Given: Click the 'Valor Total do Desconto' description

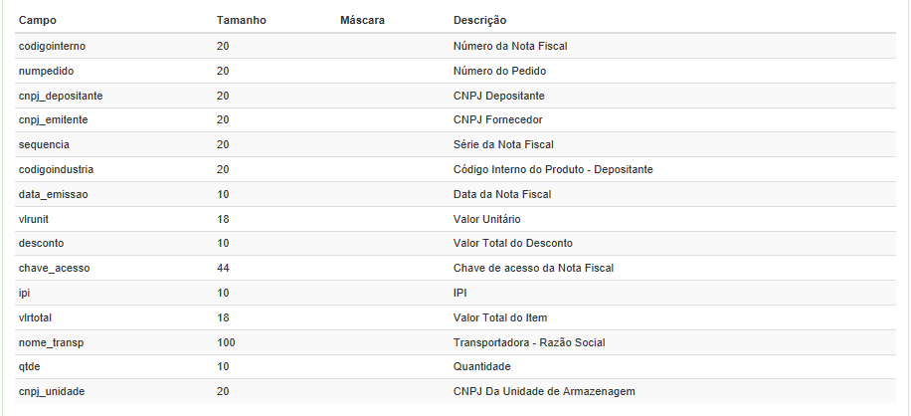Looking at the screenshot, I should coord(512,243).
